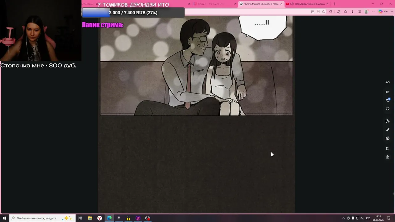Click the manhwa panel image

click(196, 66)
